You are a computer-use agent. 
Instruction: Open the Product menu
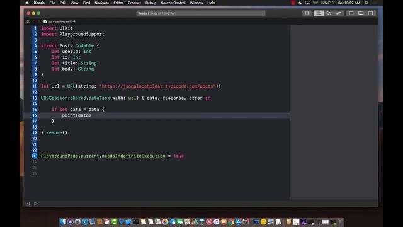tap(134, 3)
